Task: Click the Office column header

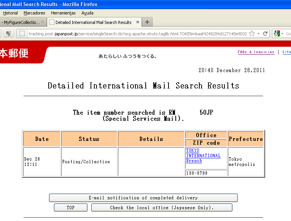Action: [x=206, y=135]
